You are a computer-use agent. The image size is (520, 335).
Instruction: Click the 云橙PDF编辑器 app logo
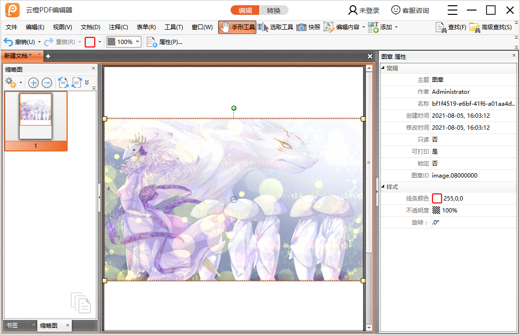pos(12,10)
